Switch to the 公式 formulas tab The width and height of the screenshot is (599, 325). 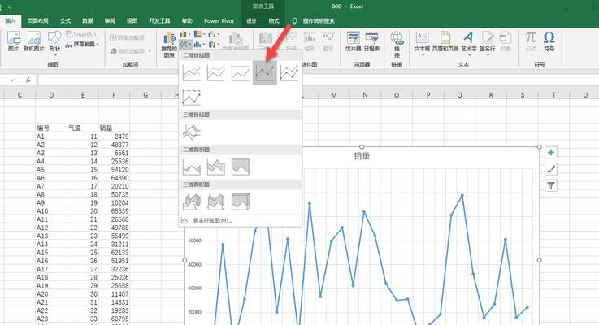(x=65, y=20)
